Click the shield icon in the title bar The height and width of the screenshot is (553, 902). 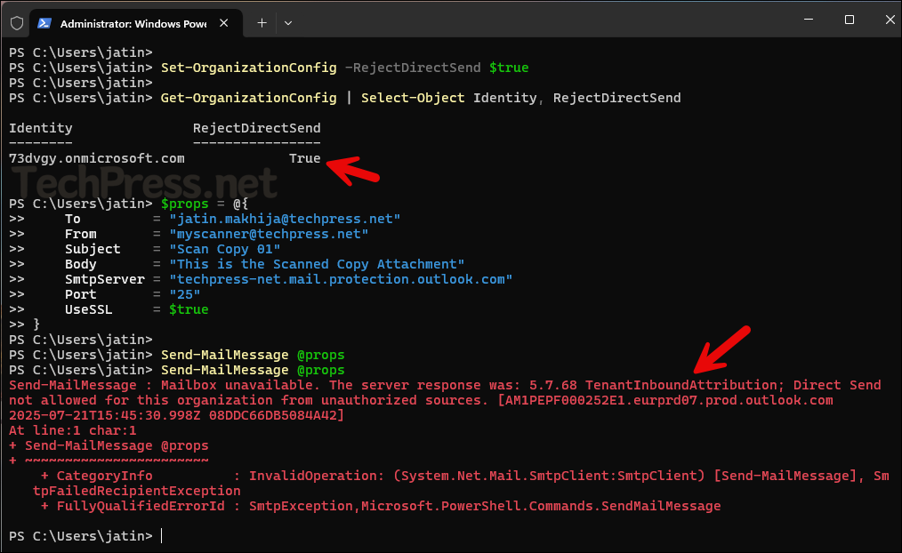pyautogui.click(x=17, y=23)
